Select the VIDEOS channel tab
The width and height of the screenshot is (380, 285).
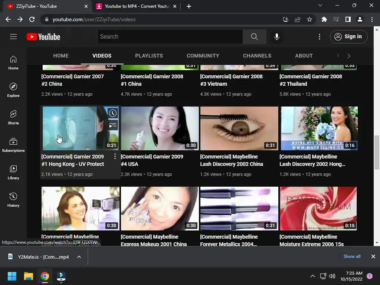tap(102, 56)
